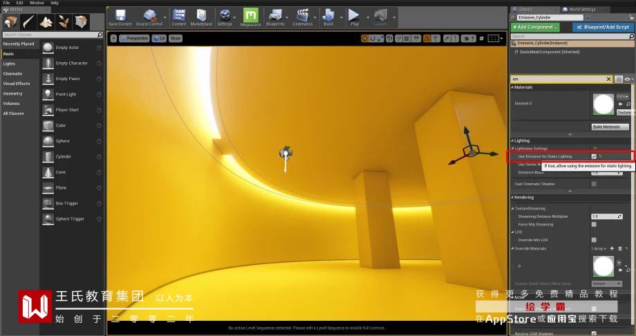This screenshot has height=336, width=636.
Task: Open the property matrix grid icon
Action: (619, 79)
